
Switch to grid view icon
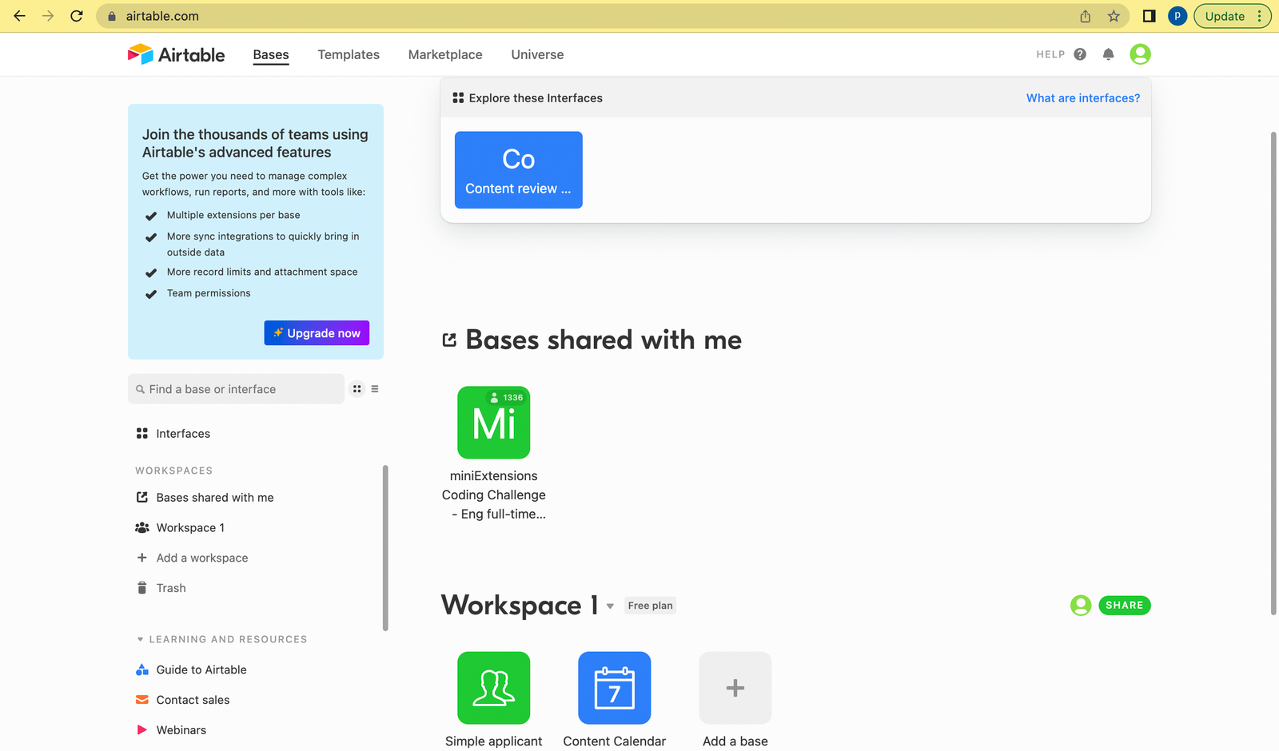coord(357,389)
